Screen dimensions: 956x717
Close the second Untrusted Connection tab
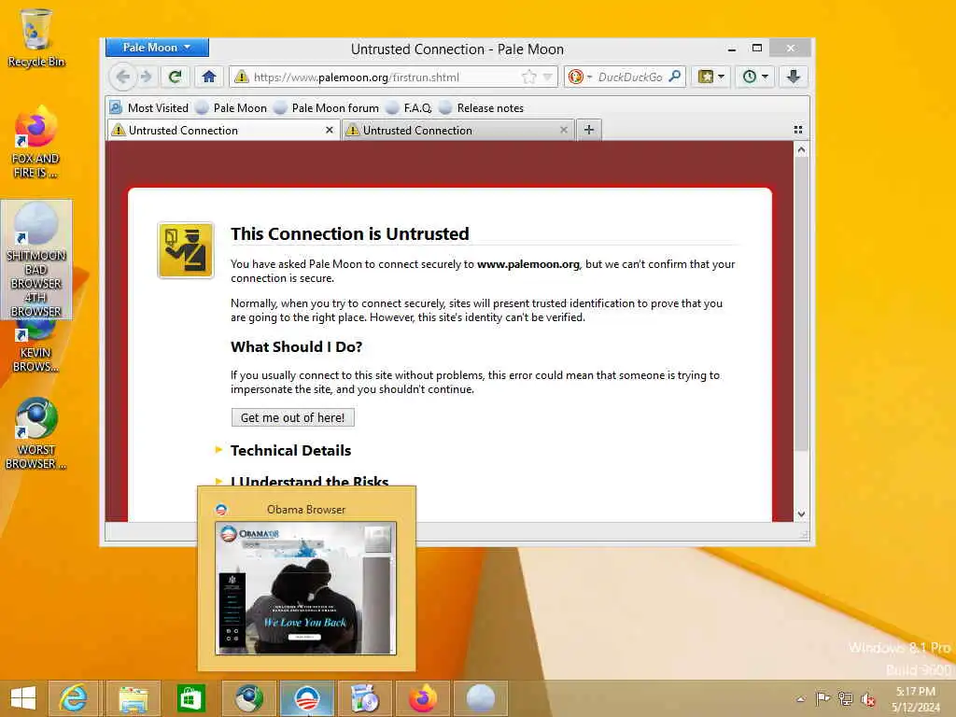pyautogui.click(x=563, y=130)
